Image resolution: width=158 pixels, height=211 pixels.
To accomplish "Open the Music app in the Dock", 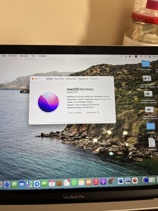I will (96, 182).
